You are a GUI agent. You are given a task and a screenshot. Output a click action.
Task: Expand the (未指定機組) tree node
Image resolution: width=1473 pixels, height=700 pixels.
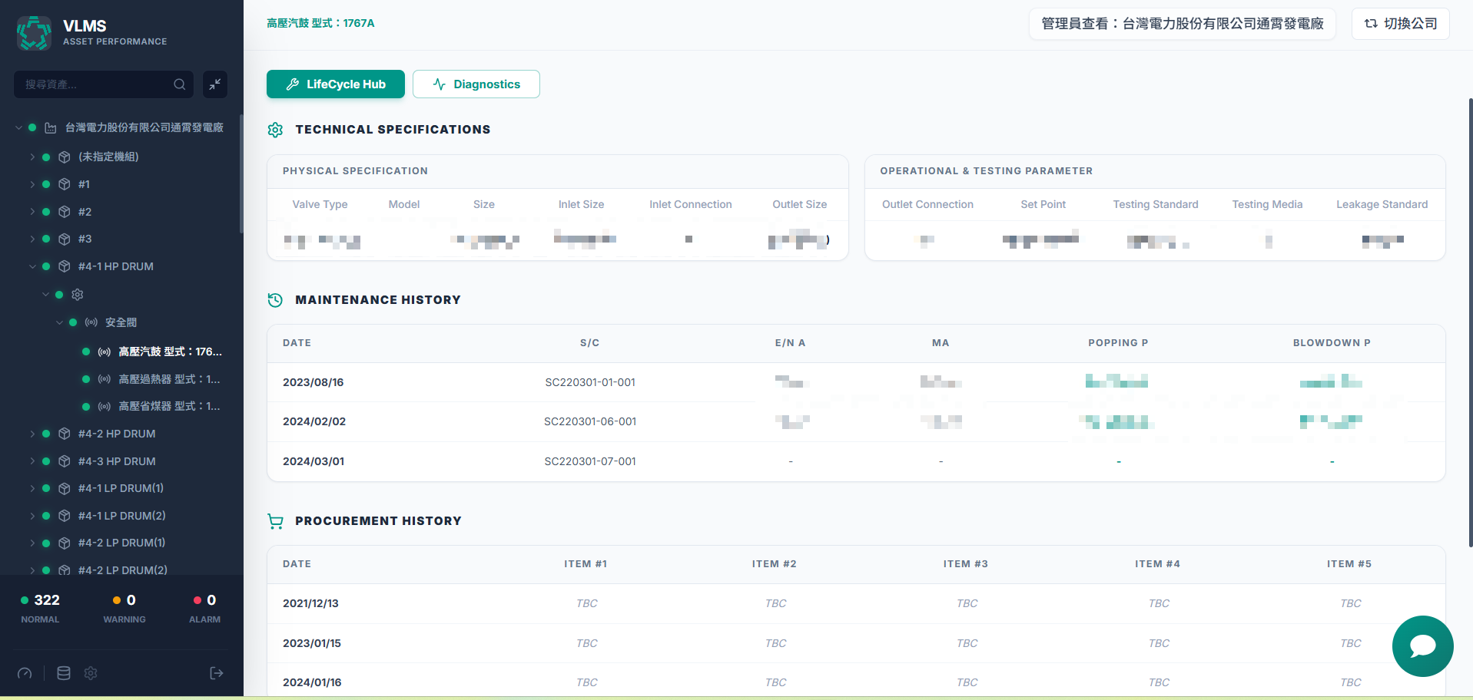(x=32, y=157)
